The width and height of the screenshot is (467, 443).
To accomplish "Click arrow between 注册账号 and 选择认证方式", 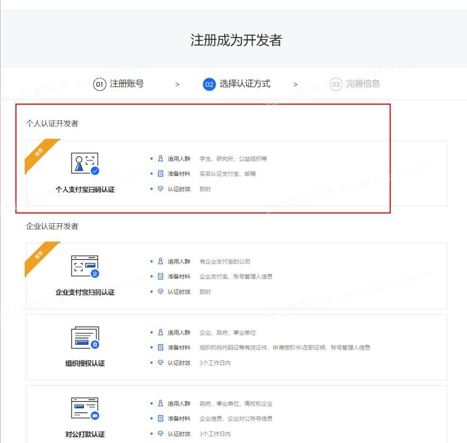I will (x=177, y=85).
